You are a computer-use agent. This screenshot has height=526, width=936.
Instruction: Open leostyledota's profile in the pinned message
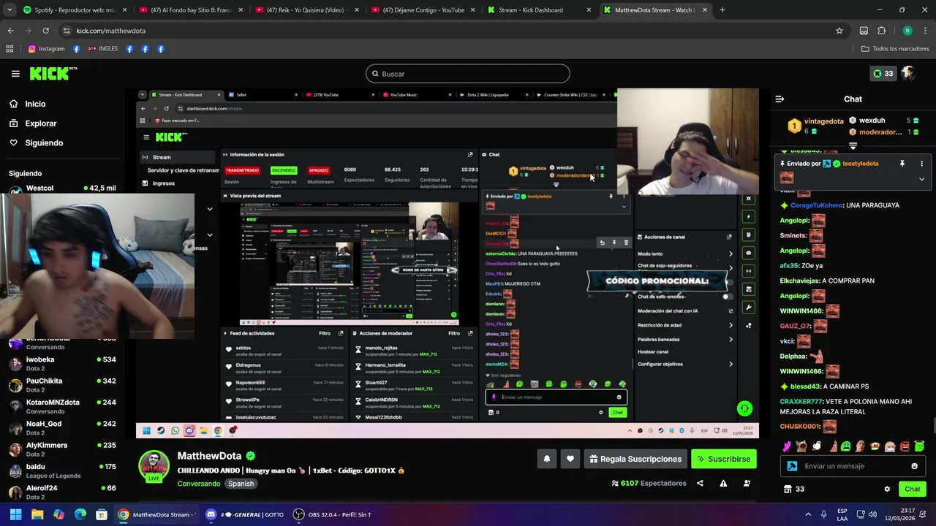pos(860,164)
